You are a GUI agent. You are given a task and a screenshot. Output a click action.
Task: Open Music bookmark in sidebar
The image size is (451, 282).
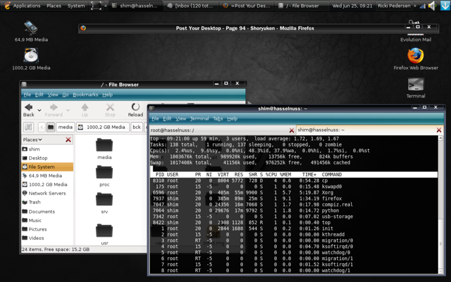[47, 221]
